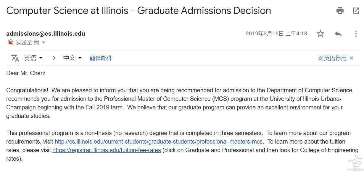
Task: Open the 英语 source language dropdown
Action: click(33, 58)
